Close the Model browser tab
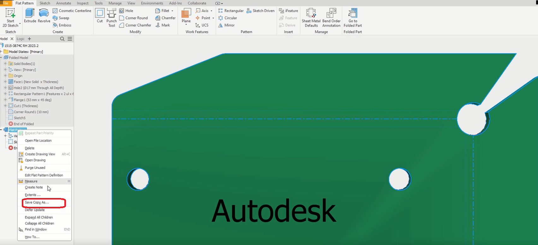The image size is (538, 245). [x=12, y=39]
